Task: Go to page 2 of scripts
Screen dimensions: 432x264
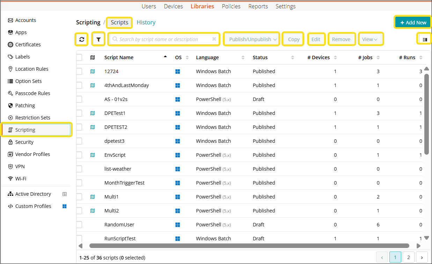Action: point(408,257)
